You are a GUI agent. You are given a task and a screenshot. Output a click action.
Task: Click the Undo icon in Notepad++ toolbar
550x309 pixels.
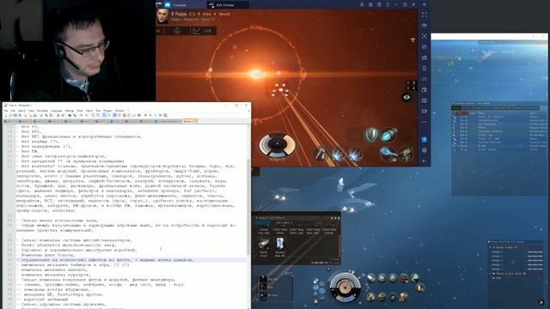(58, 115)
